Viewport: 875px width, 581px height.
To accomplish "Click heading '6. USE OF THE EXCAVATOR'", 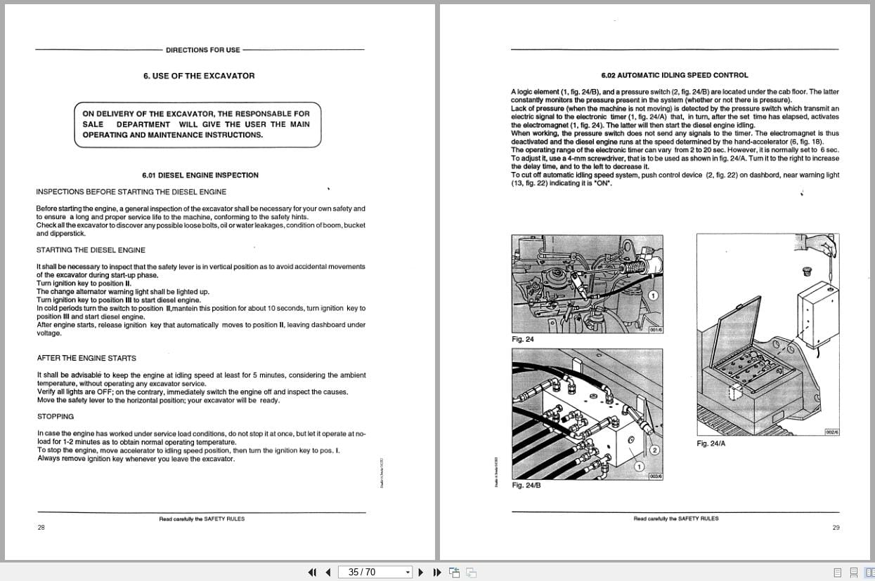I will 199,76.
